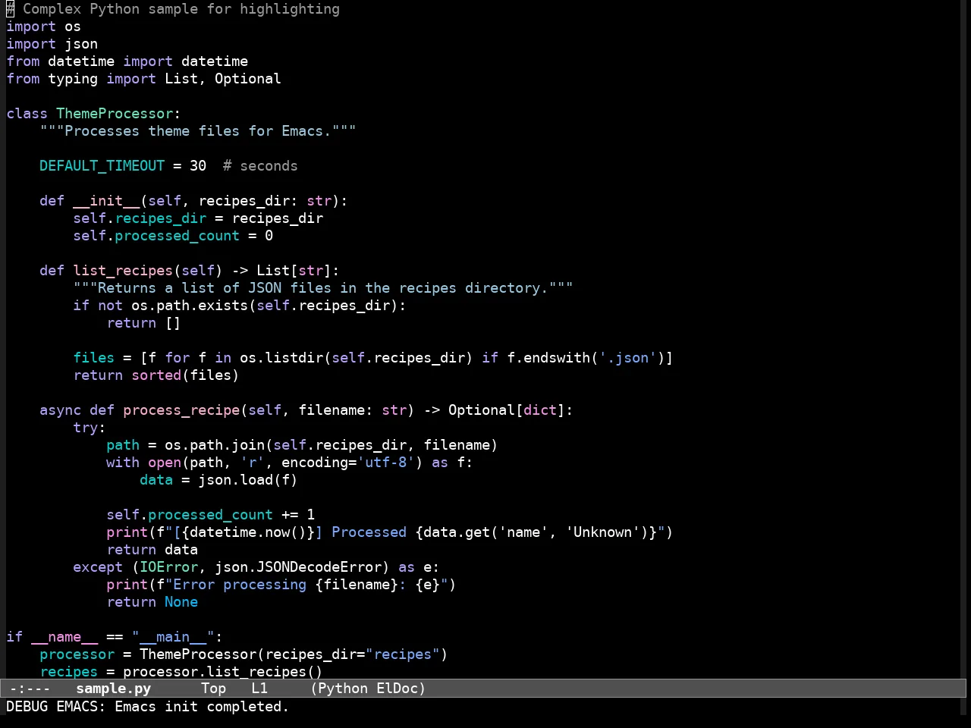Click 'json.JSONDecodeError' in except clause
This screenshot has width=971, height=728.
coord(298,567)
